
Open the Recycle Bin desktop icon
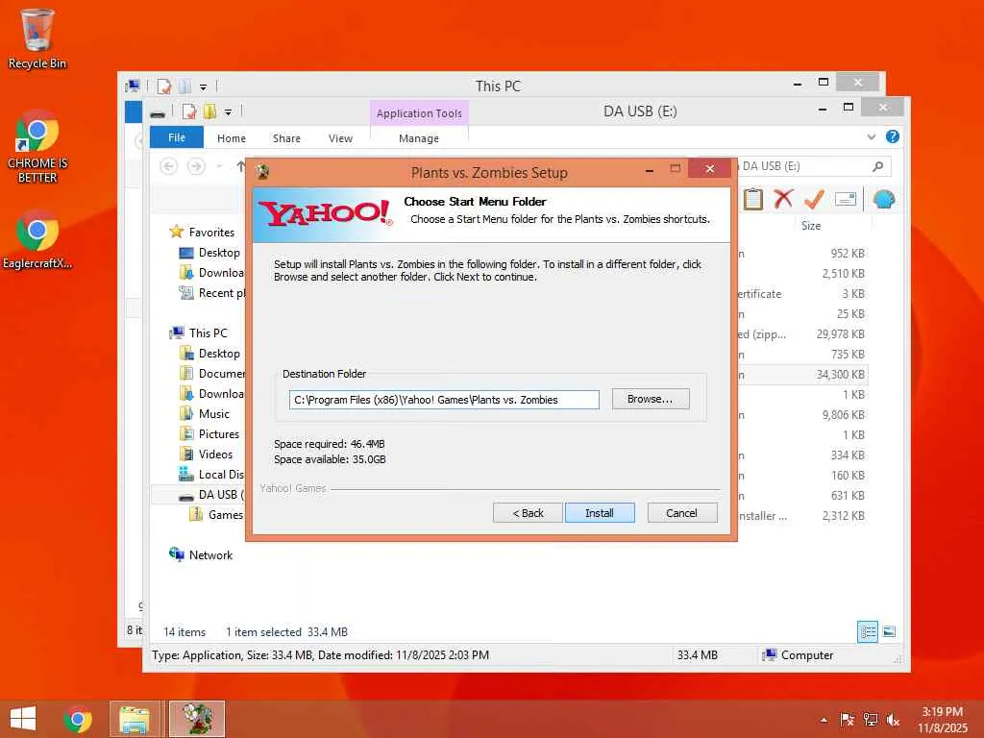37,38
